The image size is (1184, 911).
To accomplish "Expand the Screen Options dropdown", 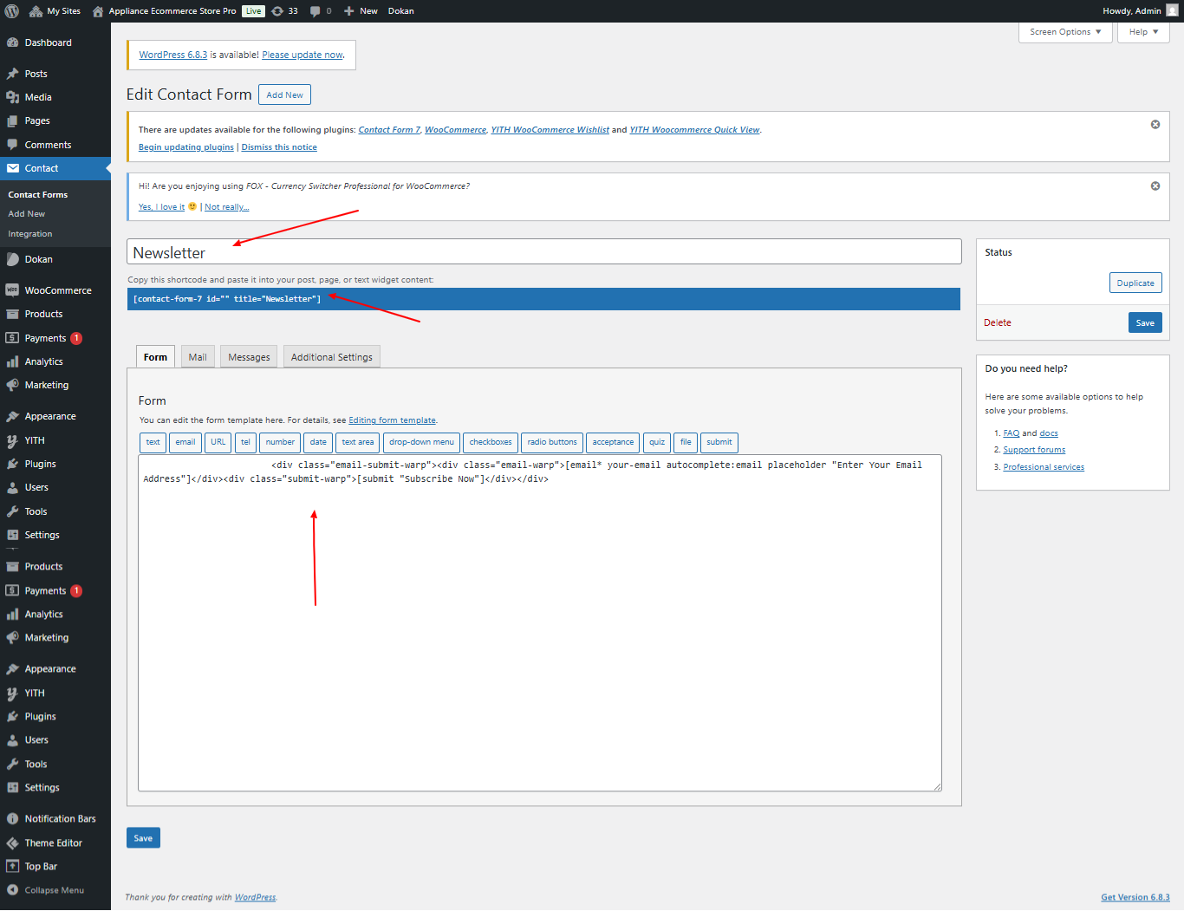I will pos(1065,32).
